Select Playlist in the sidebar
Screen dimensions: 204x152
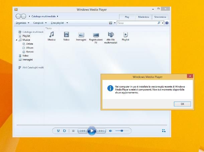pyautogui.click(x=24, y=36)
